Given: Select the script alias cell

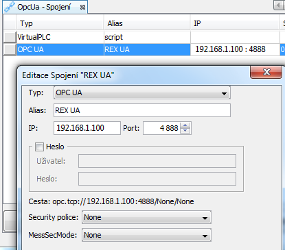Looking at the screenshot, I should [147, 37].
